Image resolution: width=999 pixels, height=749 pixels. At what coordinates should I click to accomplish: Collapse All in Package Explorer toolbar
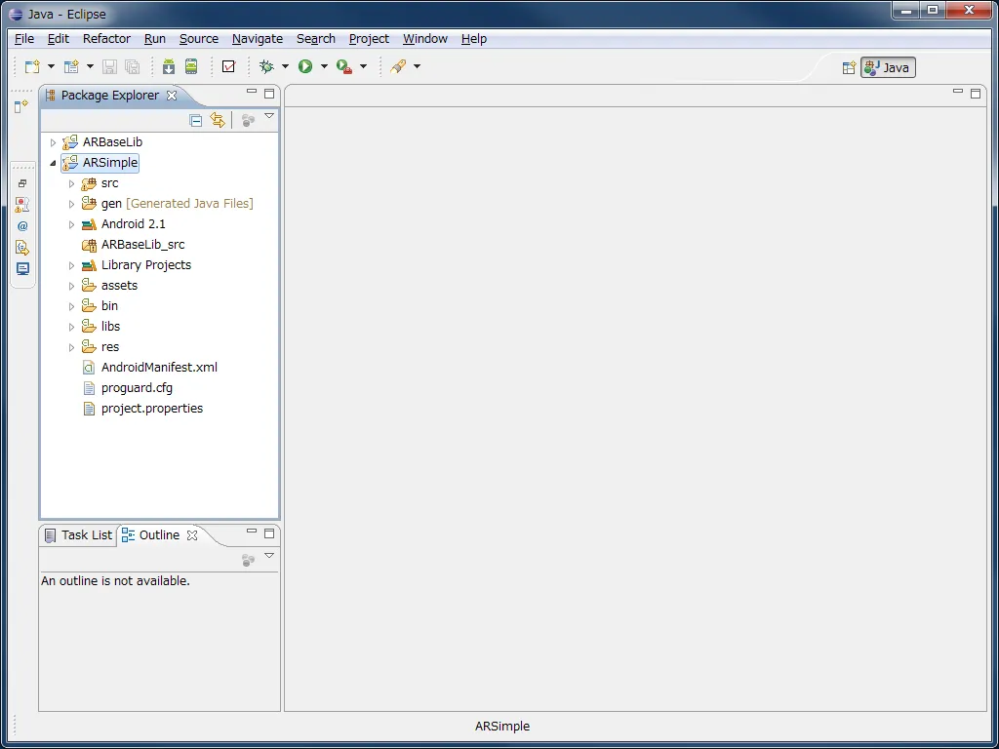pos(196,120)
